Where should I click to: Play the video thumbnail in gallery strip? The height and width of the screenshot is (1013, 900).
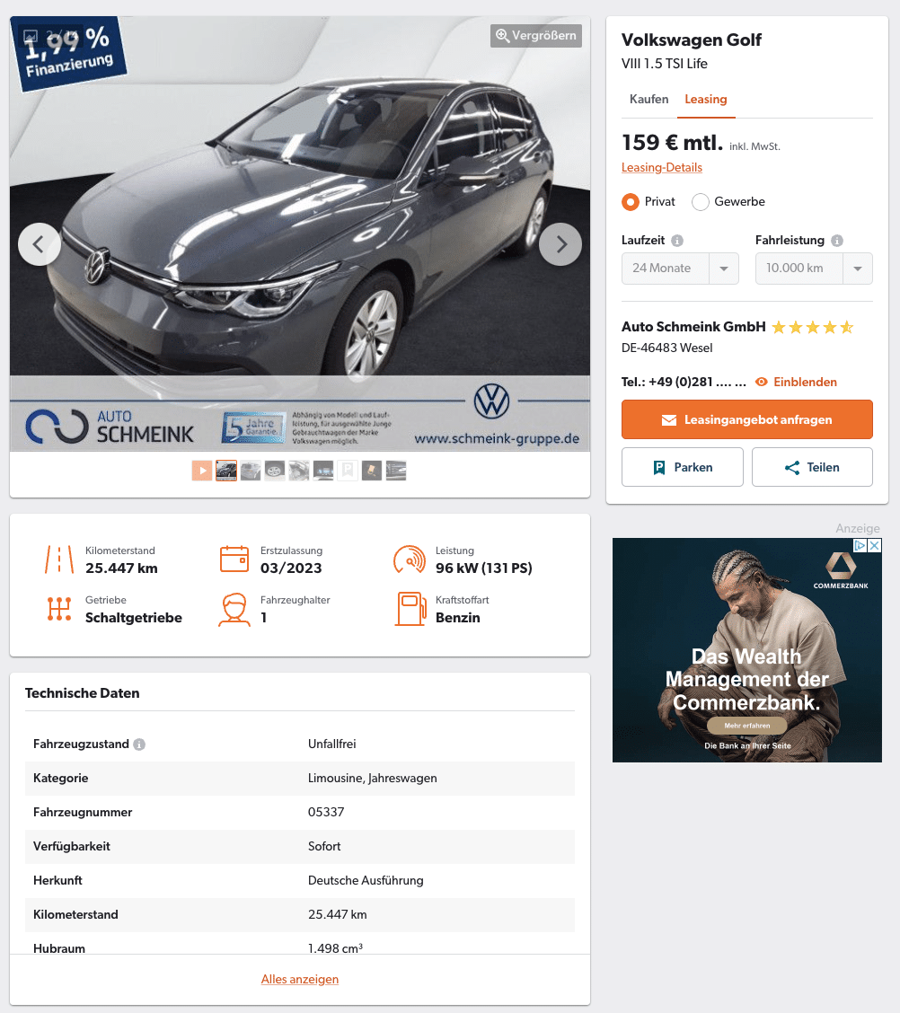click(201, 471)
